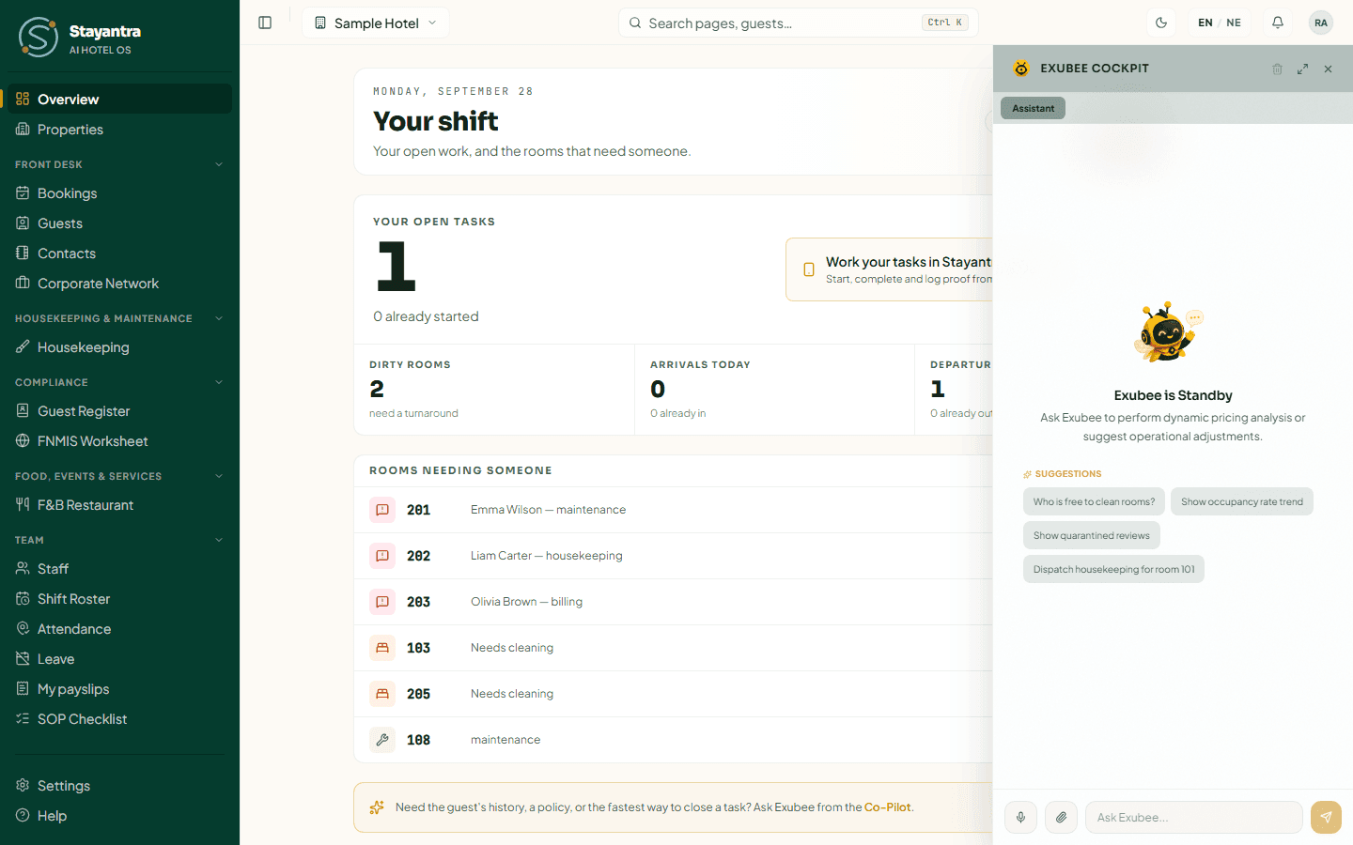Click room 201 alert icon
The width and height of the screenshot is (1353, 845).
tap(382, 510)
